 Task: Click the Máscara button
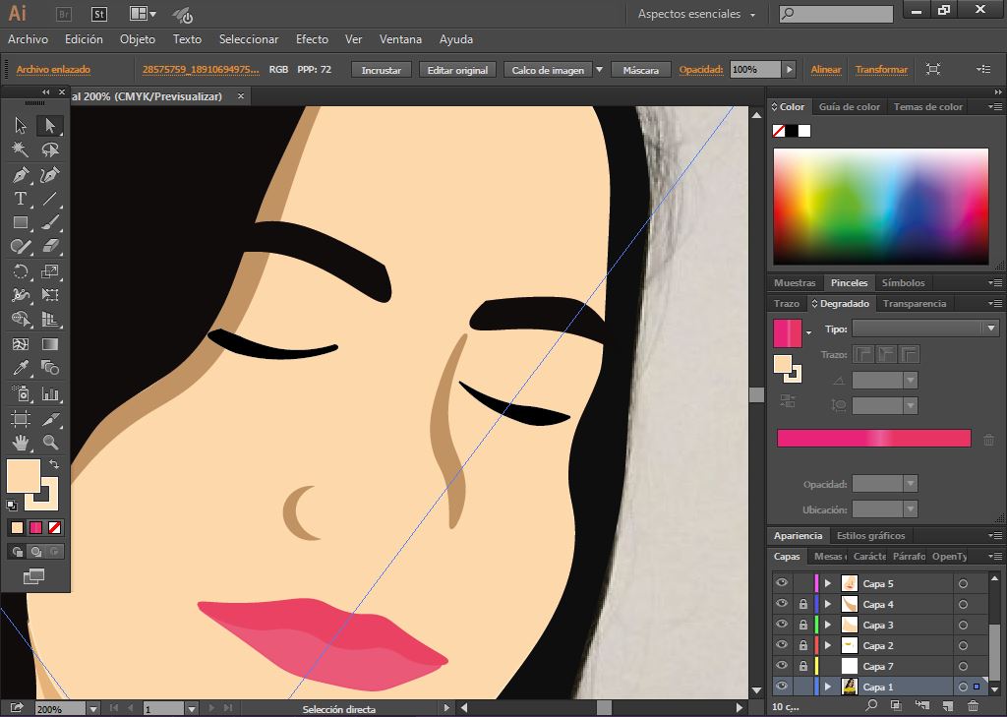640,70
